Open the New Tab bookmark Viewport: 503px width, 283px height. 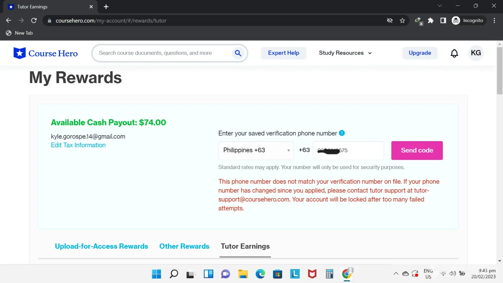[x=20, y=33]
